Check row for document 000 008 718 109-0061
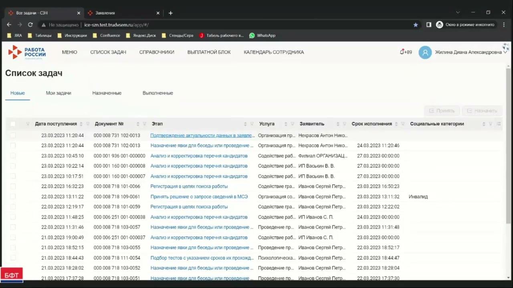 [x=13, y=196]
